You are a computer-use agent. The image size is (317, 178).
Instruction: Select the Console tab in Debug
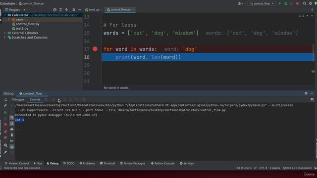35,99
